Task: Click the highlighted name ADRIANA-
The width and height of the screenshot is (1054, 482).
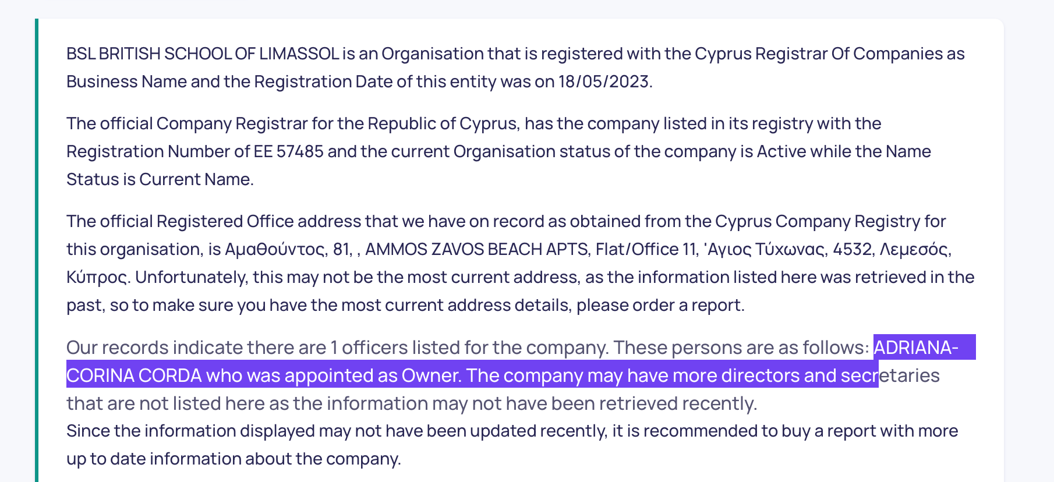Action: point(916,348)
